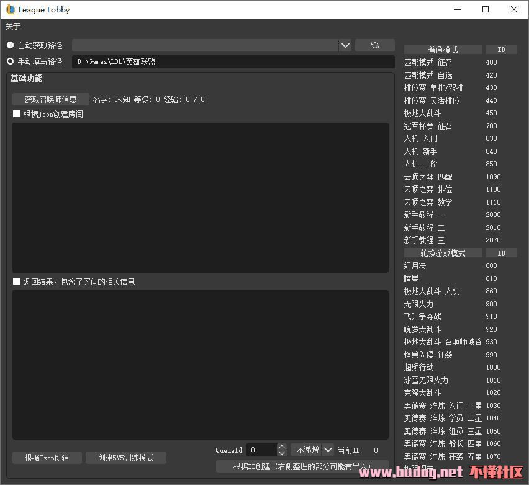Select 极地大乱斗 召唤师峡谷 row
The image size is (529, 485).
point(443,342)
